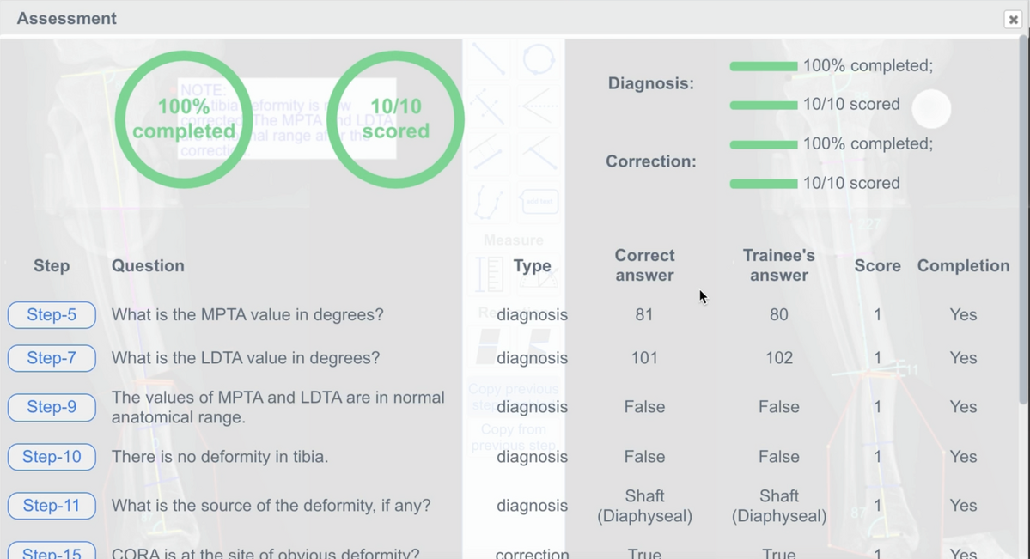Open Step-11 deformity source question
This screenshot has height=559, width=1030.
point(52,506)
